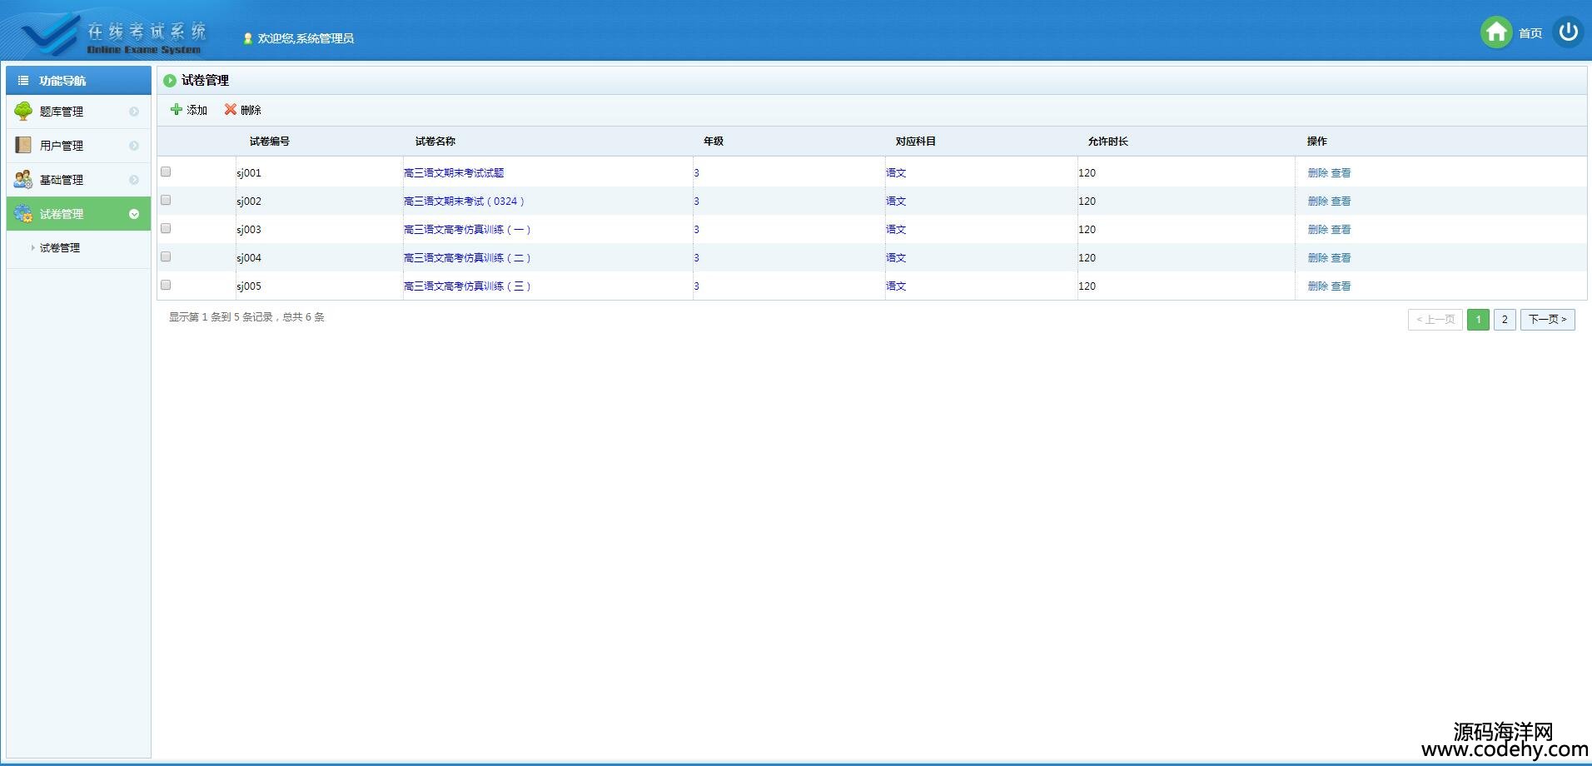Click the gear icon for 试卷管理
The image size is (1592, 766).
tap(23, 214)
